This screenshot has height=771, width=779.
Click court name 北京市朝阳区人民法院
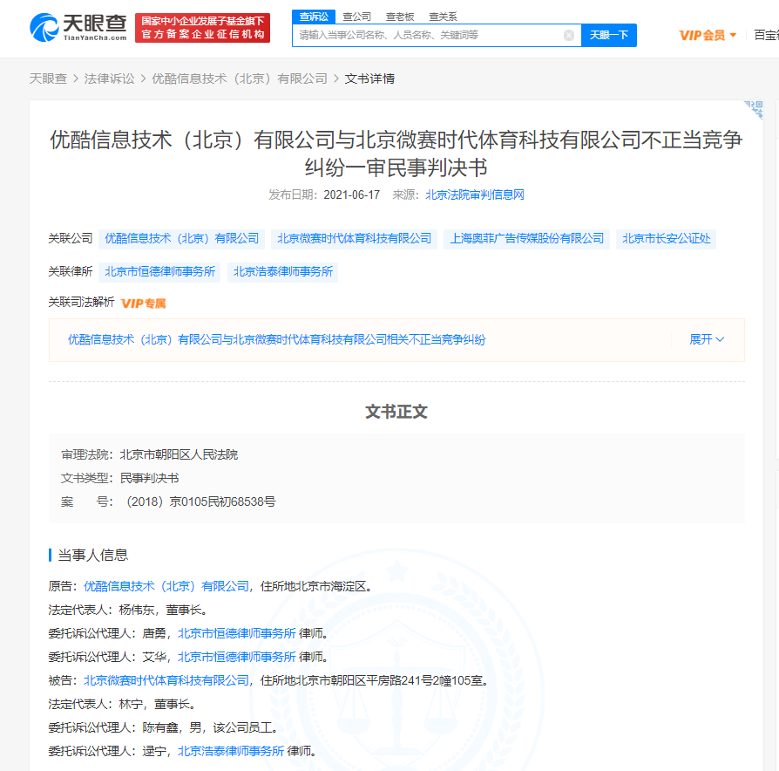(x=179, y=454)
